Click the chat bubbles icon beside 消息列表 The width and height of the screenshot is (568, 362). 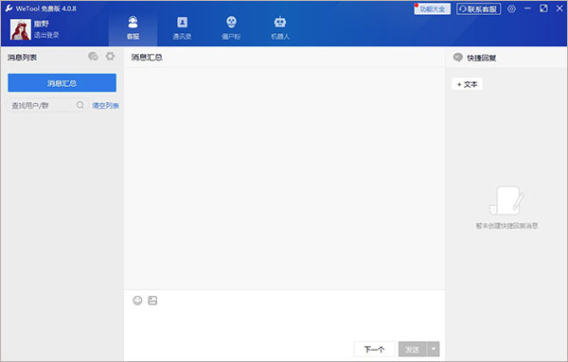click(93, 57)
